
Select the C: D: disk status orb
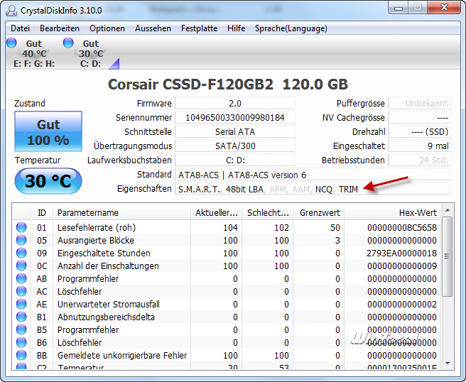(69, 44)
